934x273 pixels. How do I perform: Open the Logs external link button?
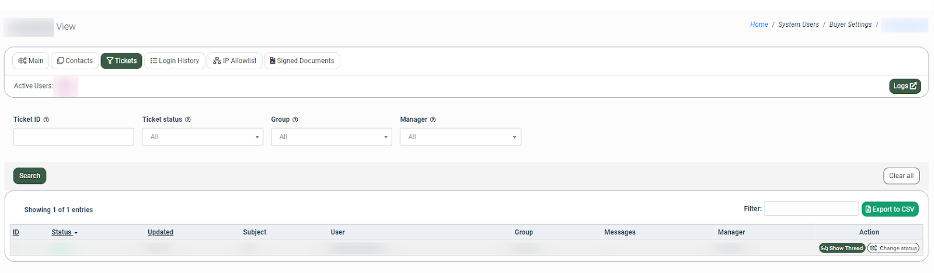tap(905, 86)
